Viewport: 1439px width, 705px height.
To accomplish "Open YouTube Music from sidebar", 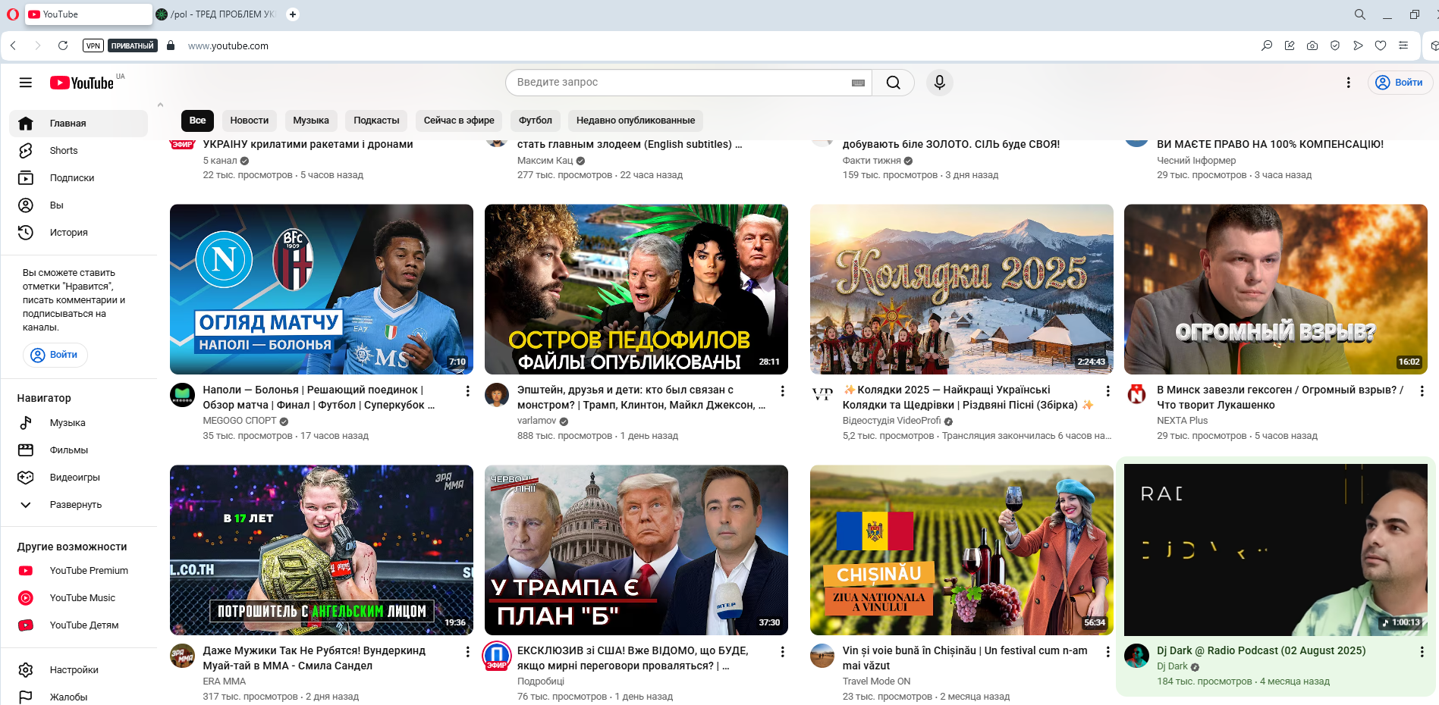I will [82, 598].
